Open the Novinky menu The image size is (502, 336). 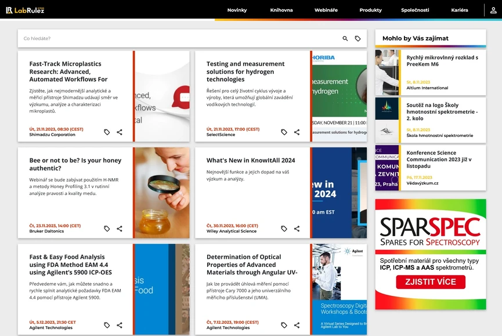pyautogui.click(x=237, y=10)
